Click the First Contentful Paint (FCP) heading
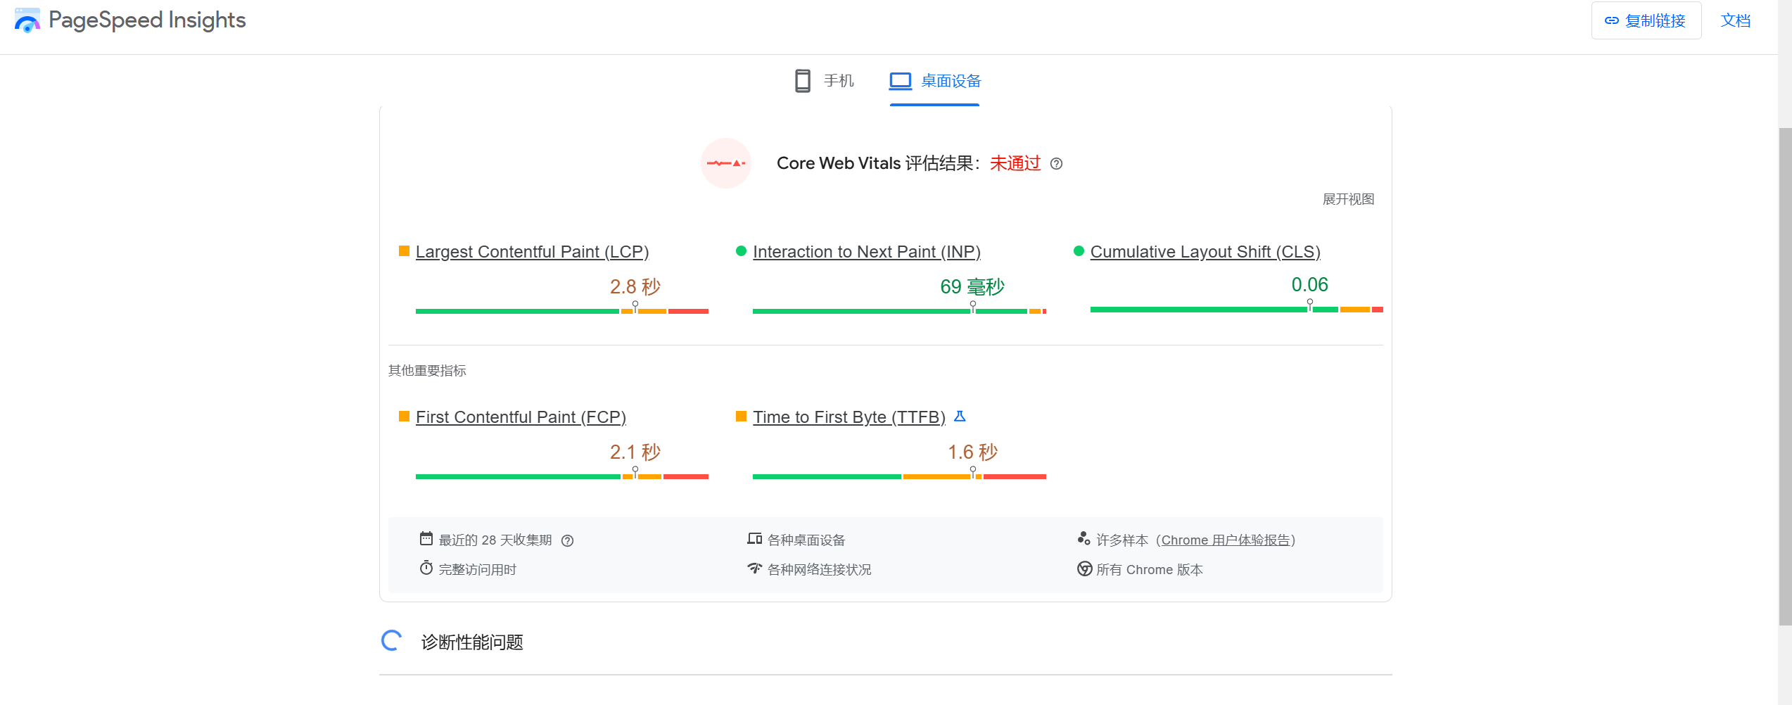This screenshot has height=705, width=1792. [521, 417]
